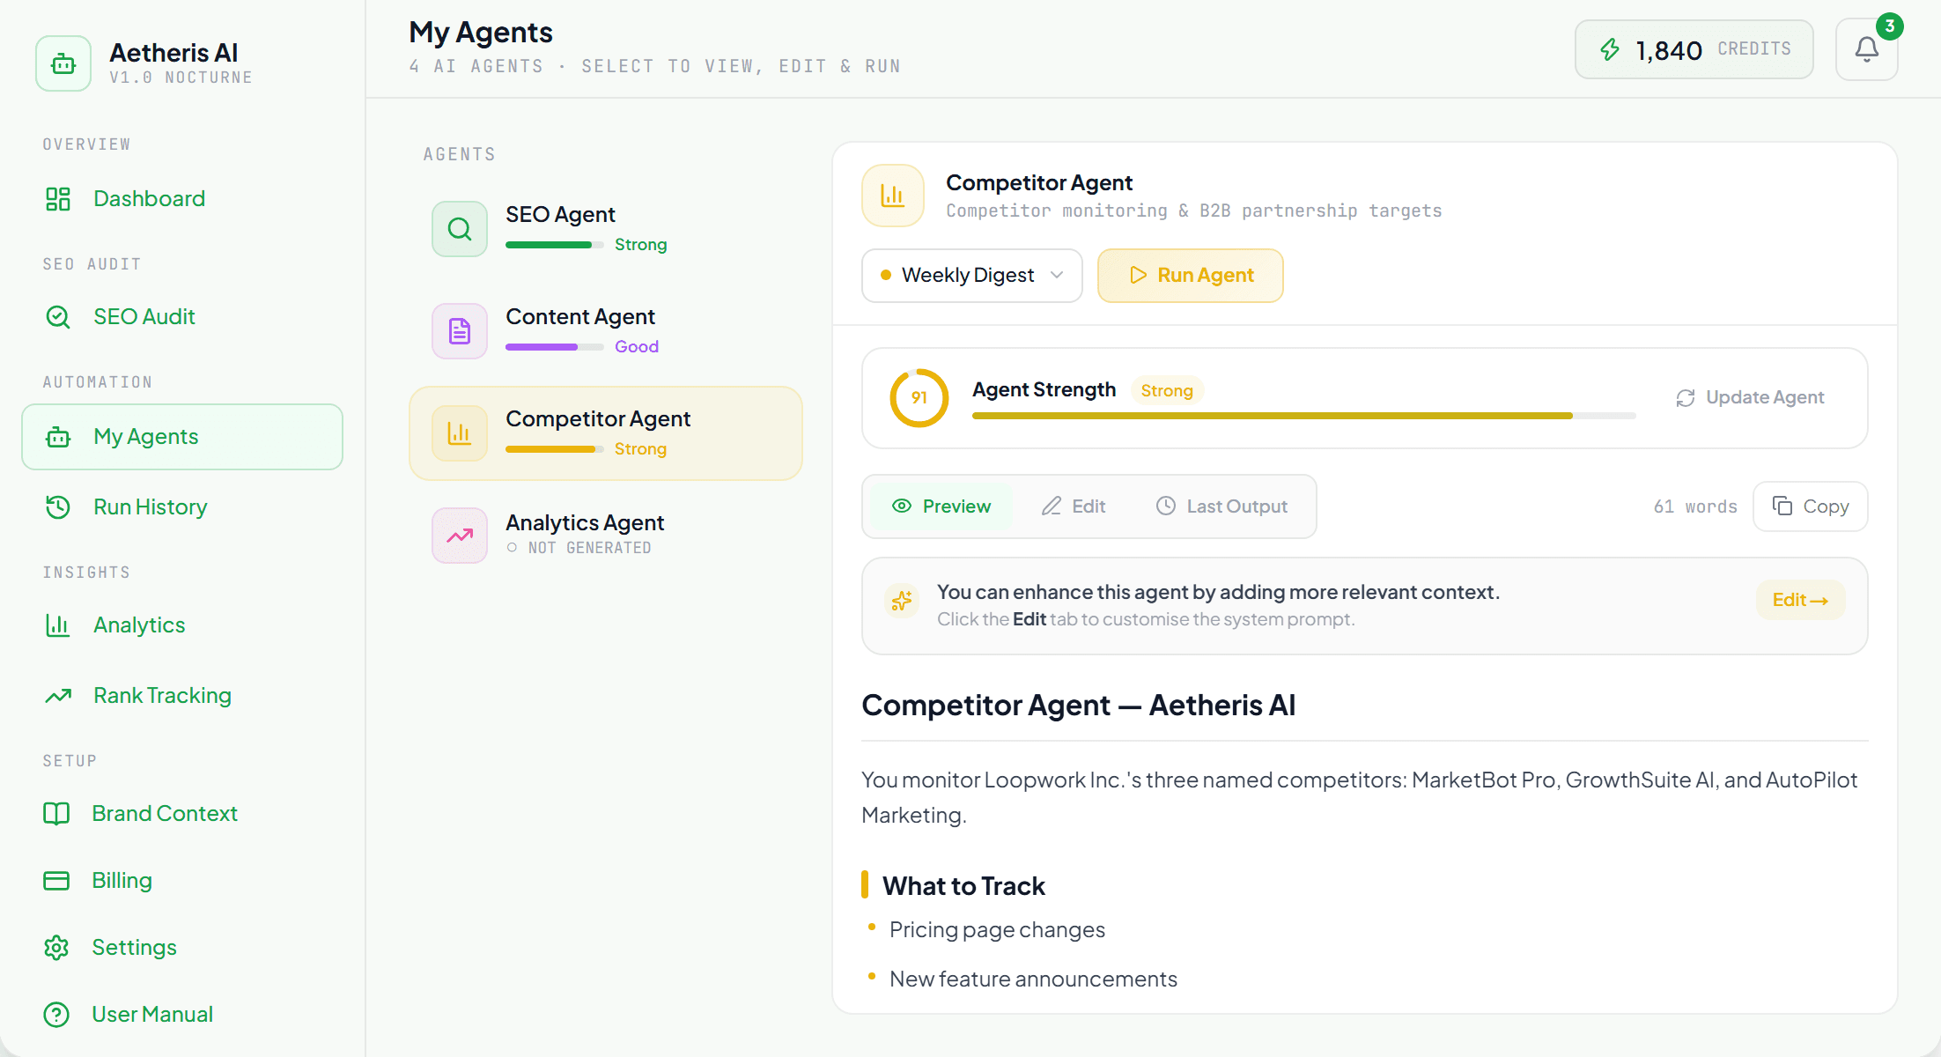
Task: Click the notification count badge 3
Action: [x=1889, y=26]
